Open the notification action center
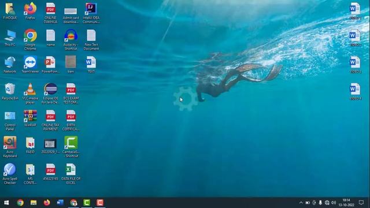The image size is (370, 208). [x=361, y=203]
